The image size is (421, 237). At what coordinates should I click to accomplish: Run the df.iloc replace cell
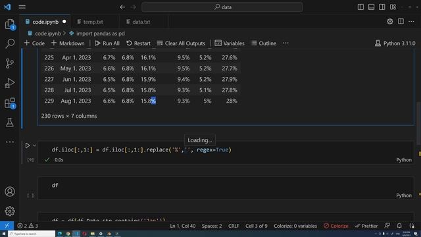coord(28,145)
